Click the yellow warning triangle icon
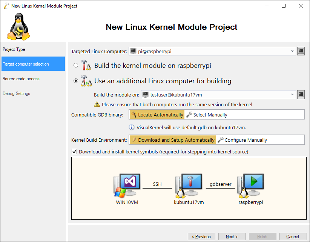Viewport: 310px width, 242px height. point(97,104)
